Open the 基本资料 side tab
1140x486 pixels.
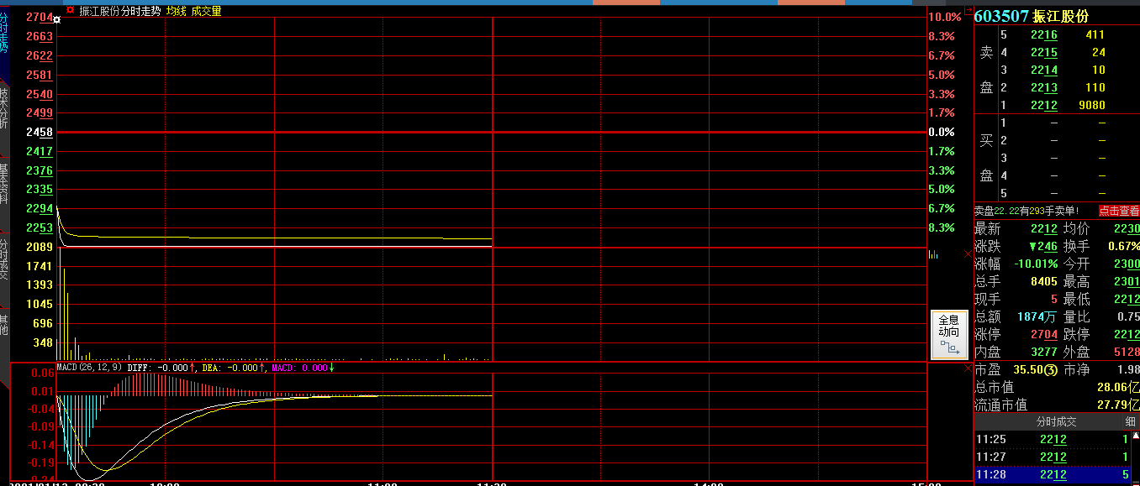click(4, 185)
